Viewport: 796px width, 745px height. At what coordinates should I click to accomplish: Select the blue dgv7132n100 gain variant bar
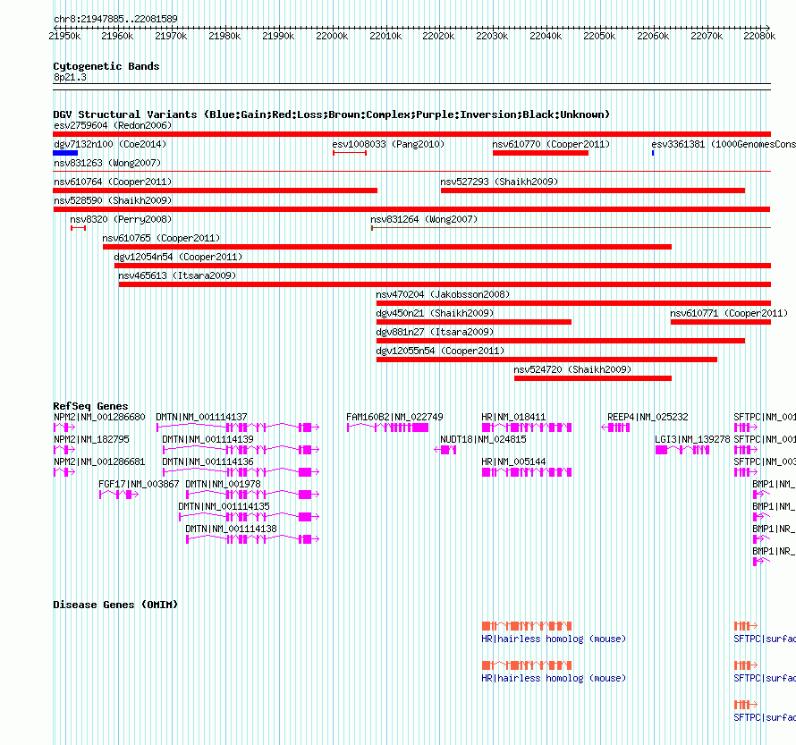[x=65, y=153]
